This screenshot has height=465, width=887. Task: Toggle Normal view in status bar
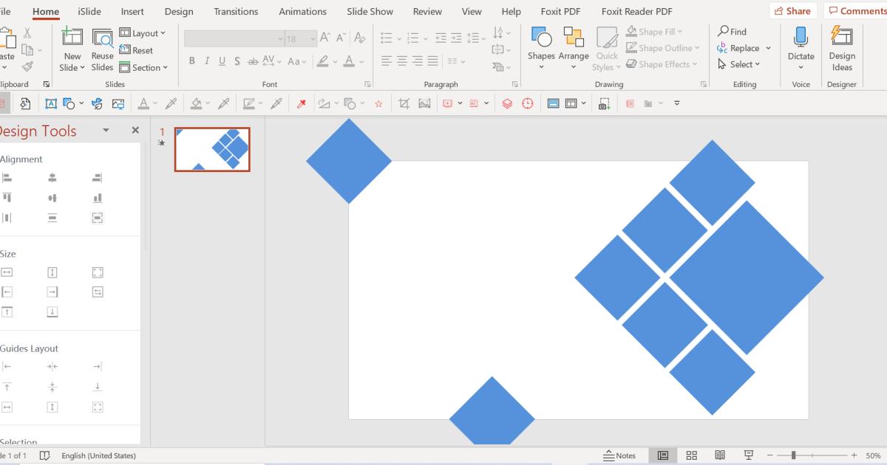(663, 455)
